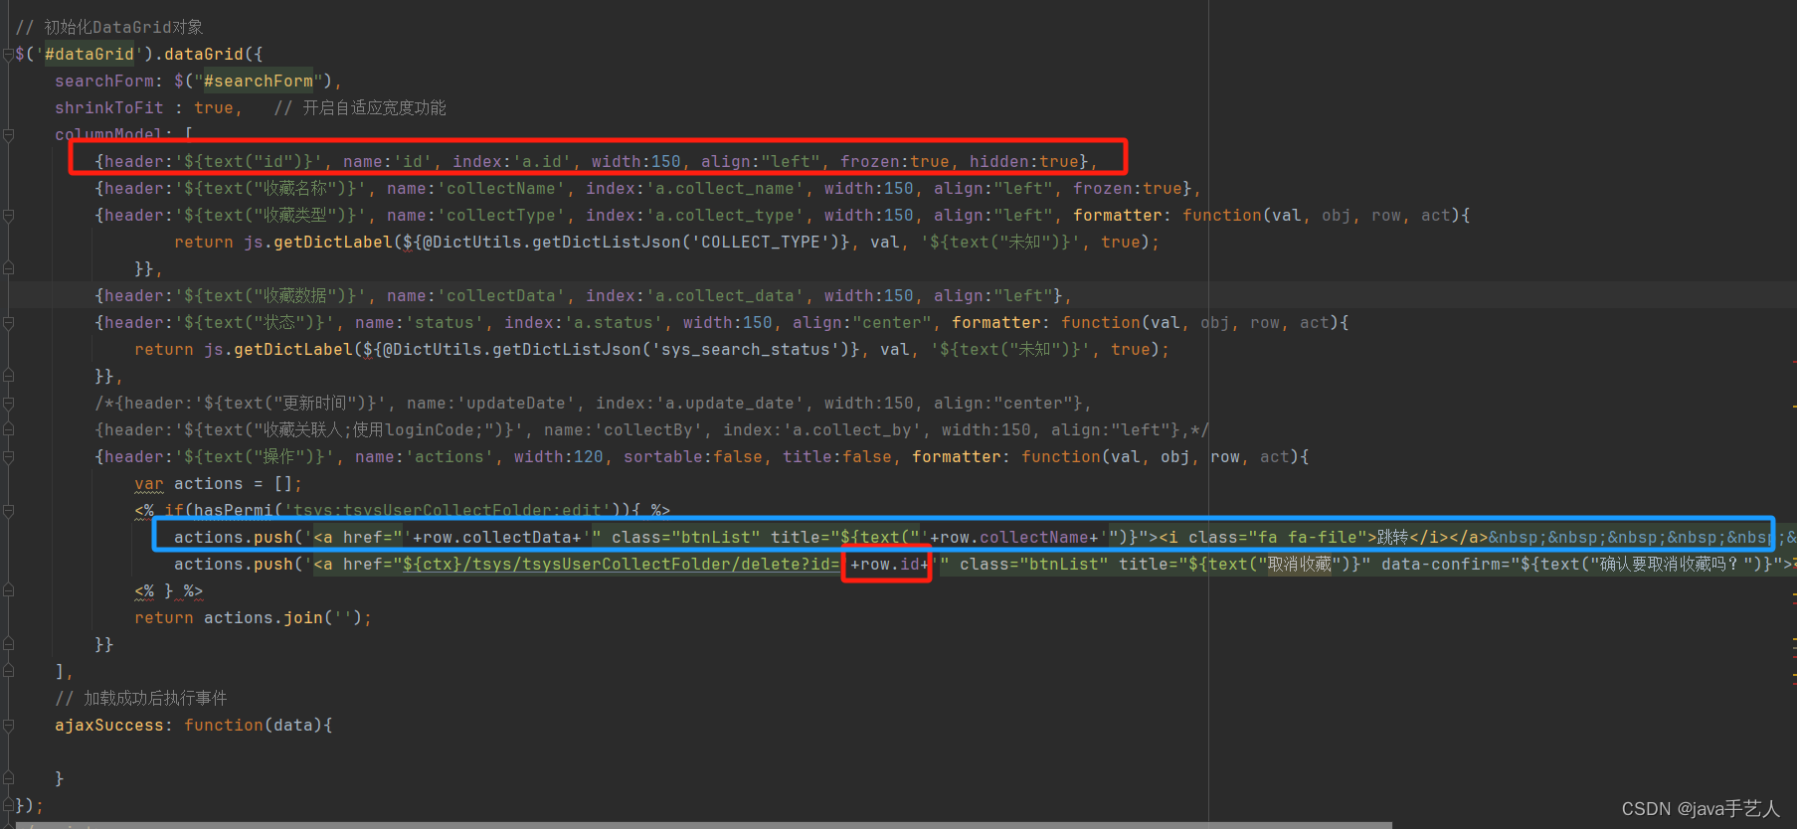Click ajaxSuccess: function(data){ line
The width and height of the screenshot is (1797, 829).
point(194,725)
